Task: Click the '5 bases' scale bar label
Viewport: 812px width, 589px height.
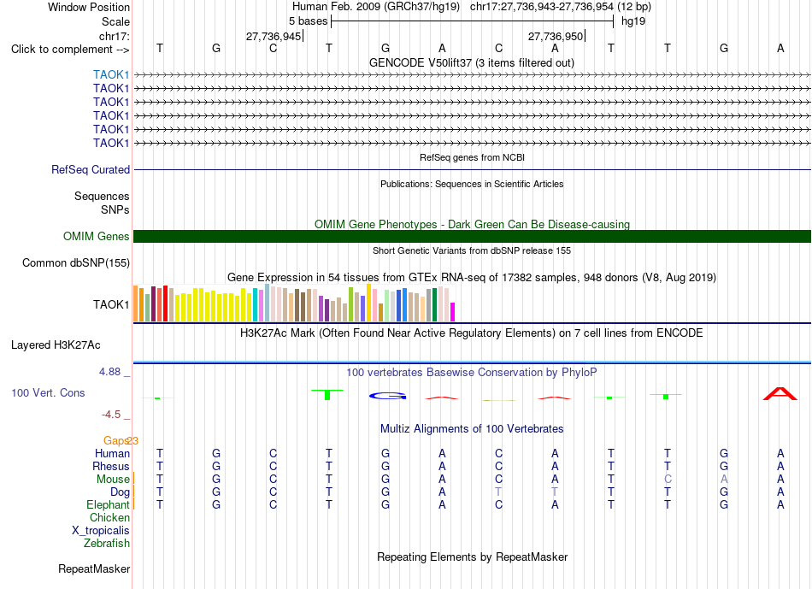Action: (308, 21)
